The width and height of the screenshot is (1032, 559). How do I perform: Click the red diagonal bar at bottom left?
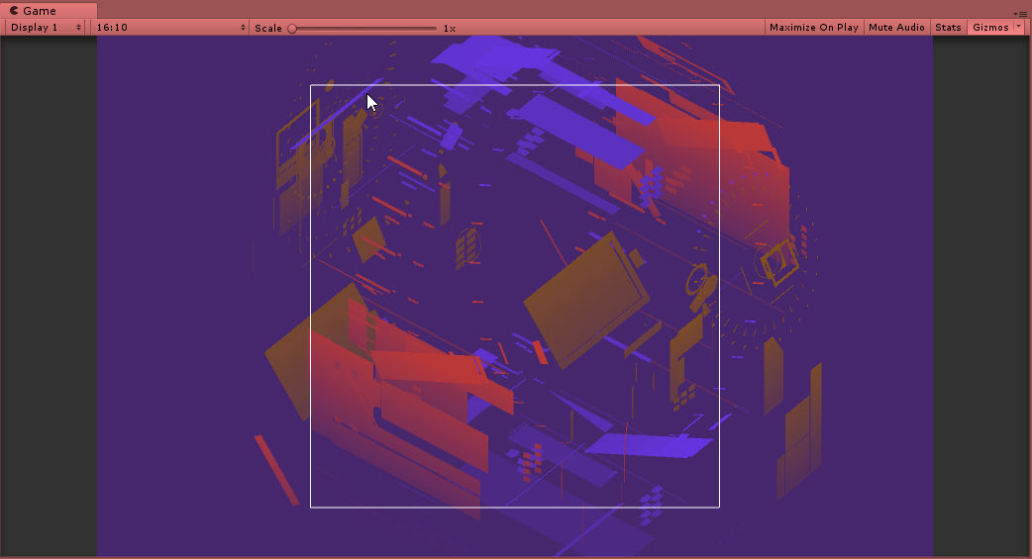(275, 469)
